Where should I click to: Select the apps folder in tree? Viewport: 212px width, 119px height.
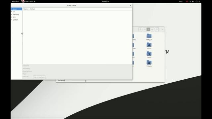point(15,9)
